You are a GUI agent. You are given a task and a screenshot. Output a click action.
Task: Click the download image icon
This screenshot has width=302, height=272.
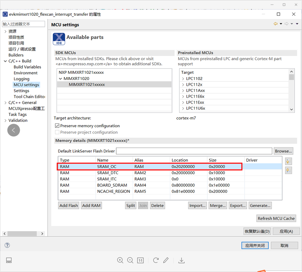pos(182,260)
